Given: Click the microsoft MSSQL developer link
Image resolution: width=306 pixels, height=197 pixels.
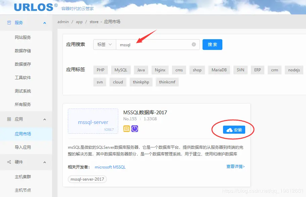Looking at the screenshot, I should 112,167.
